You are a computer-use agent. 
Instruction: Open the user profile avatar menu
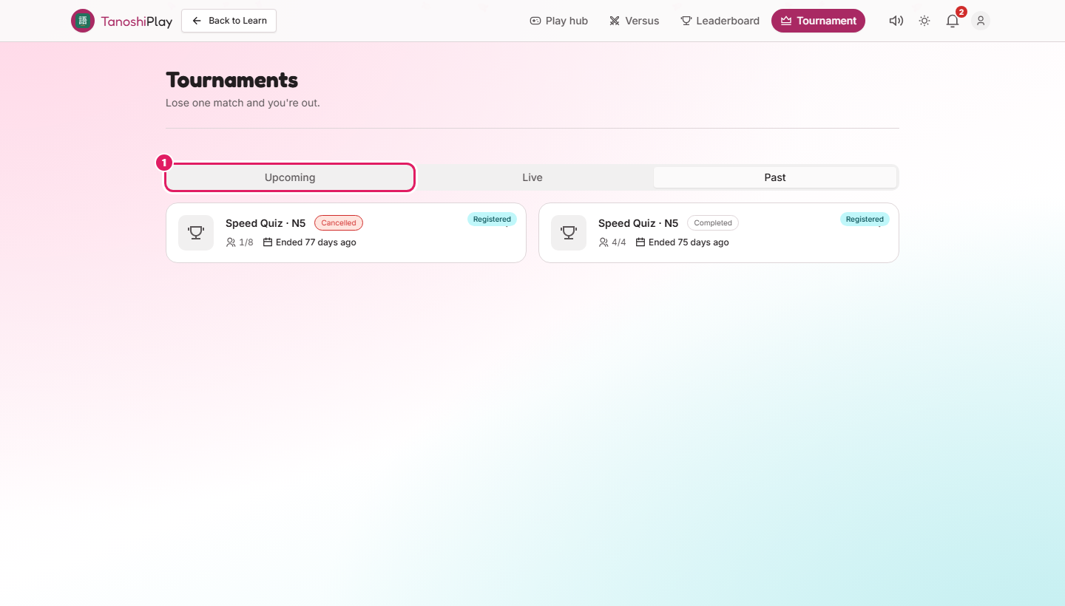(x=981, y=21)
